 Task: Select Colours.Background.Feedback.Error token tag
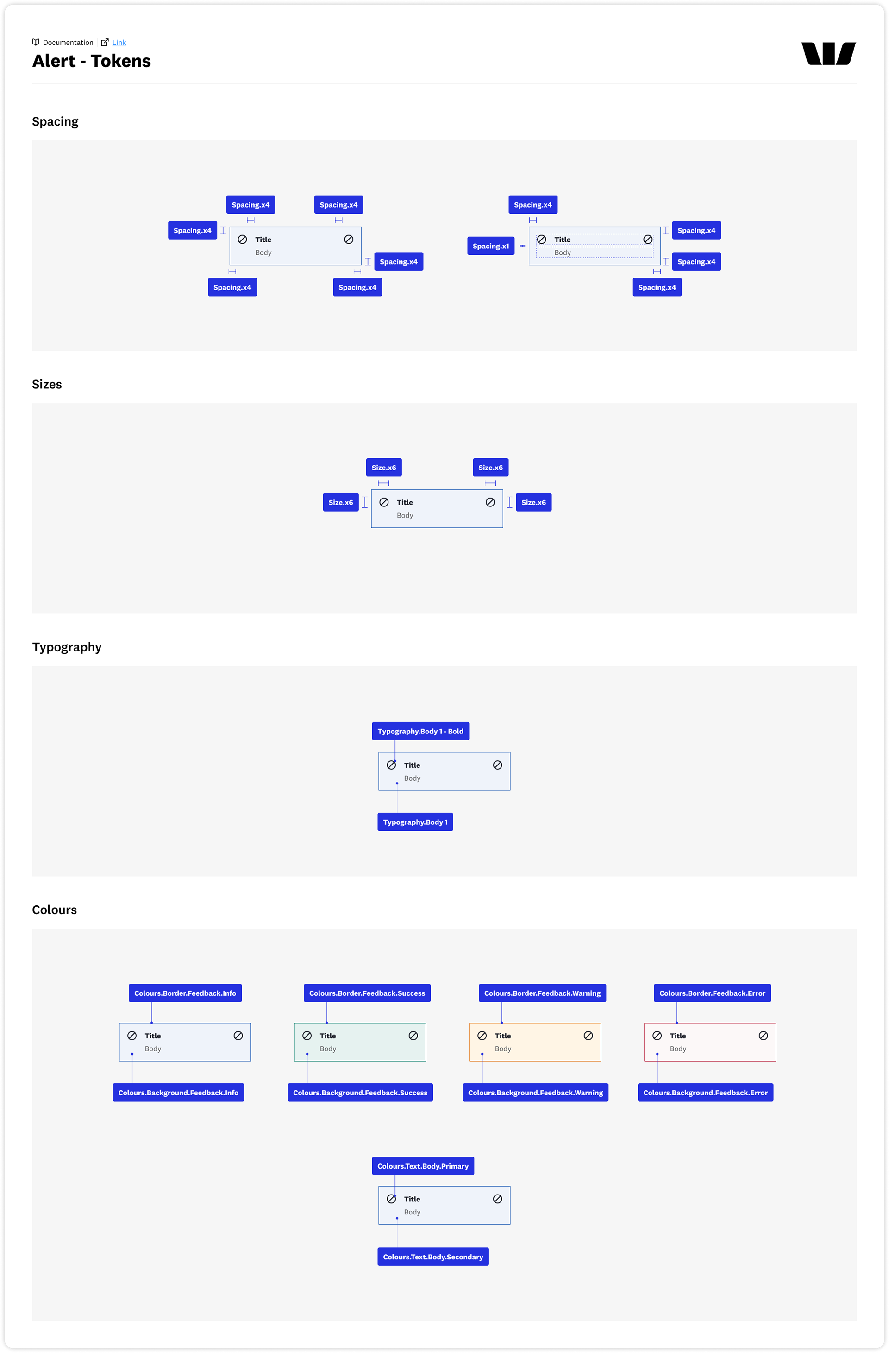point(706,1093)
